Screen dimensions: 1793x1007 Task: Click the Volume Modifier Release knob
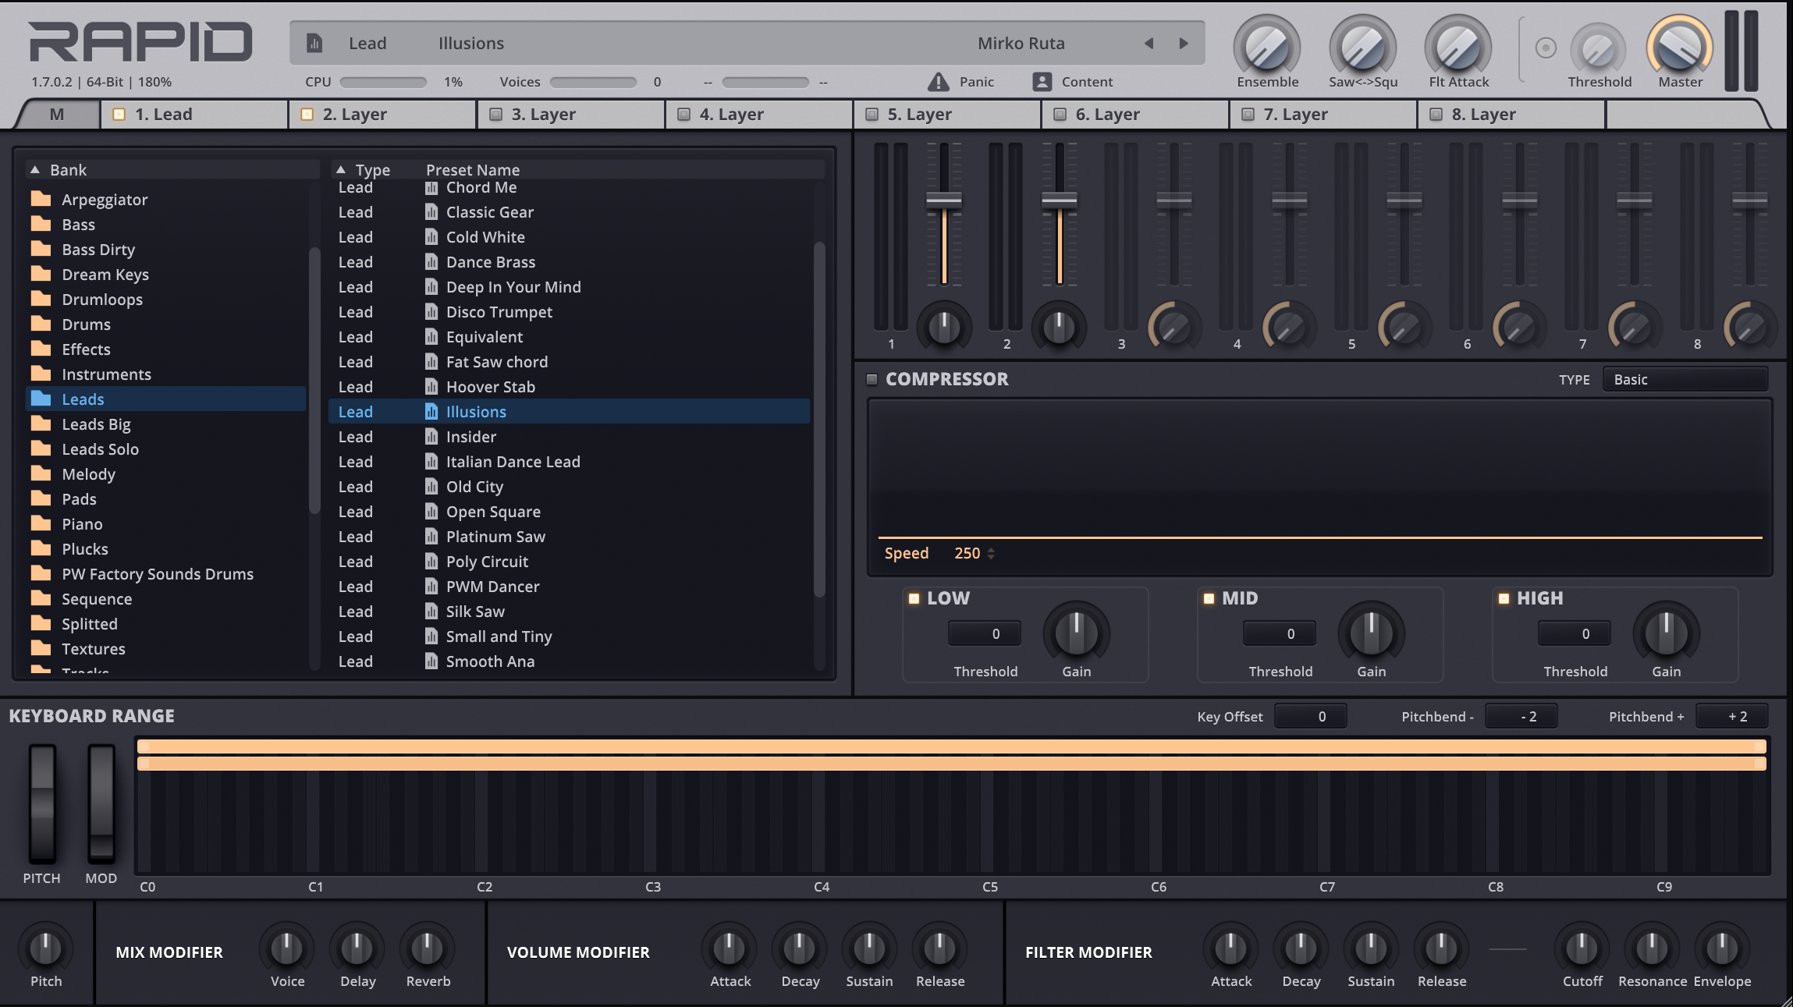(x=939, y=948)
